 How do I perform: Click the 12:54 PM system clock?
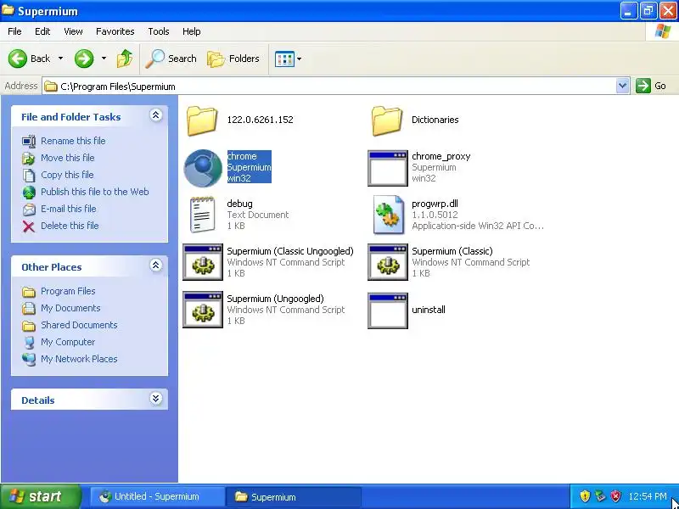[648, 496]
